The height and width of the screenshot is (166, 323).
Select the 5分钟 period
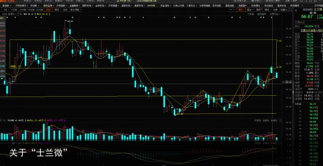[14, 10]
